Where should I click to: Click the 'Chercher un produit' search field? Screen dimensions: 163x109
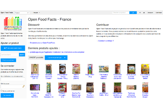121,12
